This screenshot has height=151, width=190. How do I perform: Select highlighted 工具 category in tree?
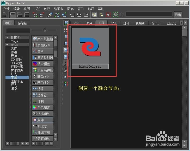[x=17, y=77]
